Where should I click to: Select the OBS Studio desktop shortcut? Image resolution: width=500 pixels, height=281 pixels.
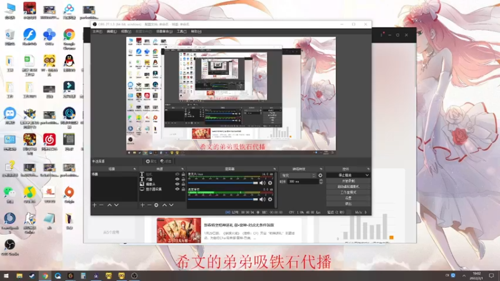[10, 247]
